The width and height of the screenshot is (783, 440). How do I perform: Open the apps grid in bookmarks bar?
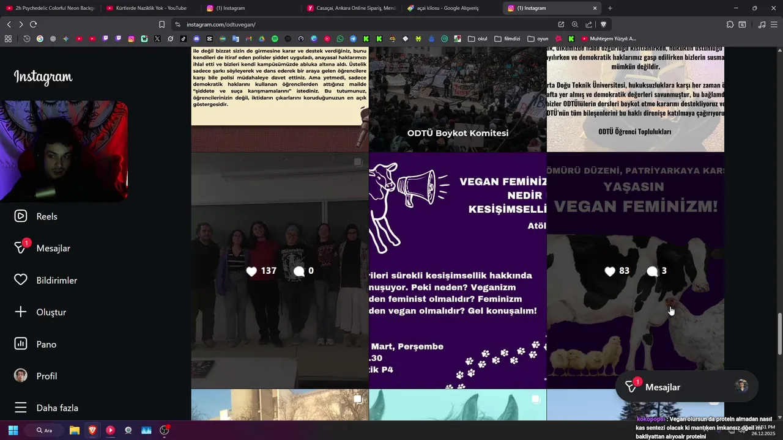[x=8, y=38]
